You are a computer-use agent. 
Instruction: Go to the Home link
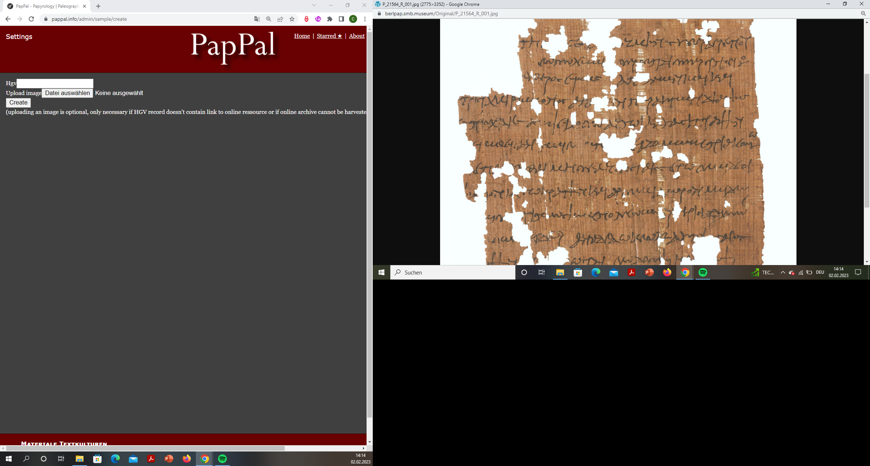(x=302, y=36)
